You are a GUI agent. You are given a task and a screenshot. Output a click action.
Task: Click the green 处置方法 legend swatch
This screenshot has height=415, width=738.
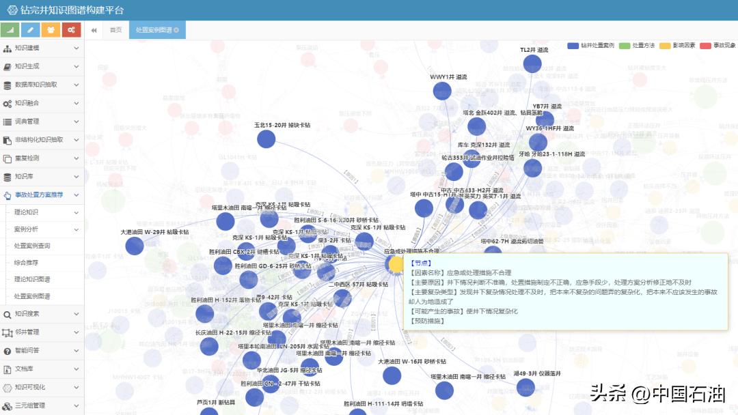(x=624, y=46)
